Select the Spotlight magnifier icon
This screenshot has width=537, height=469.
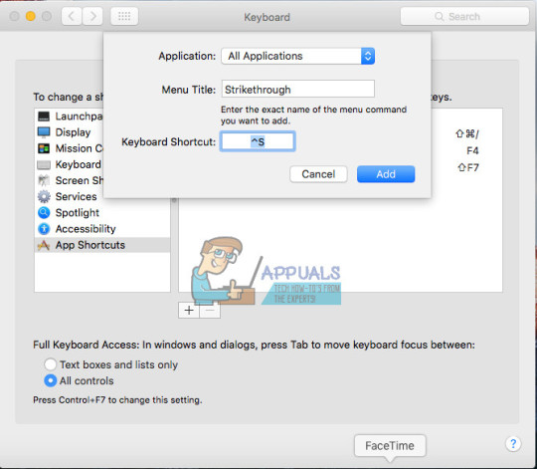pos(44,212)
